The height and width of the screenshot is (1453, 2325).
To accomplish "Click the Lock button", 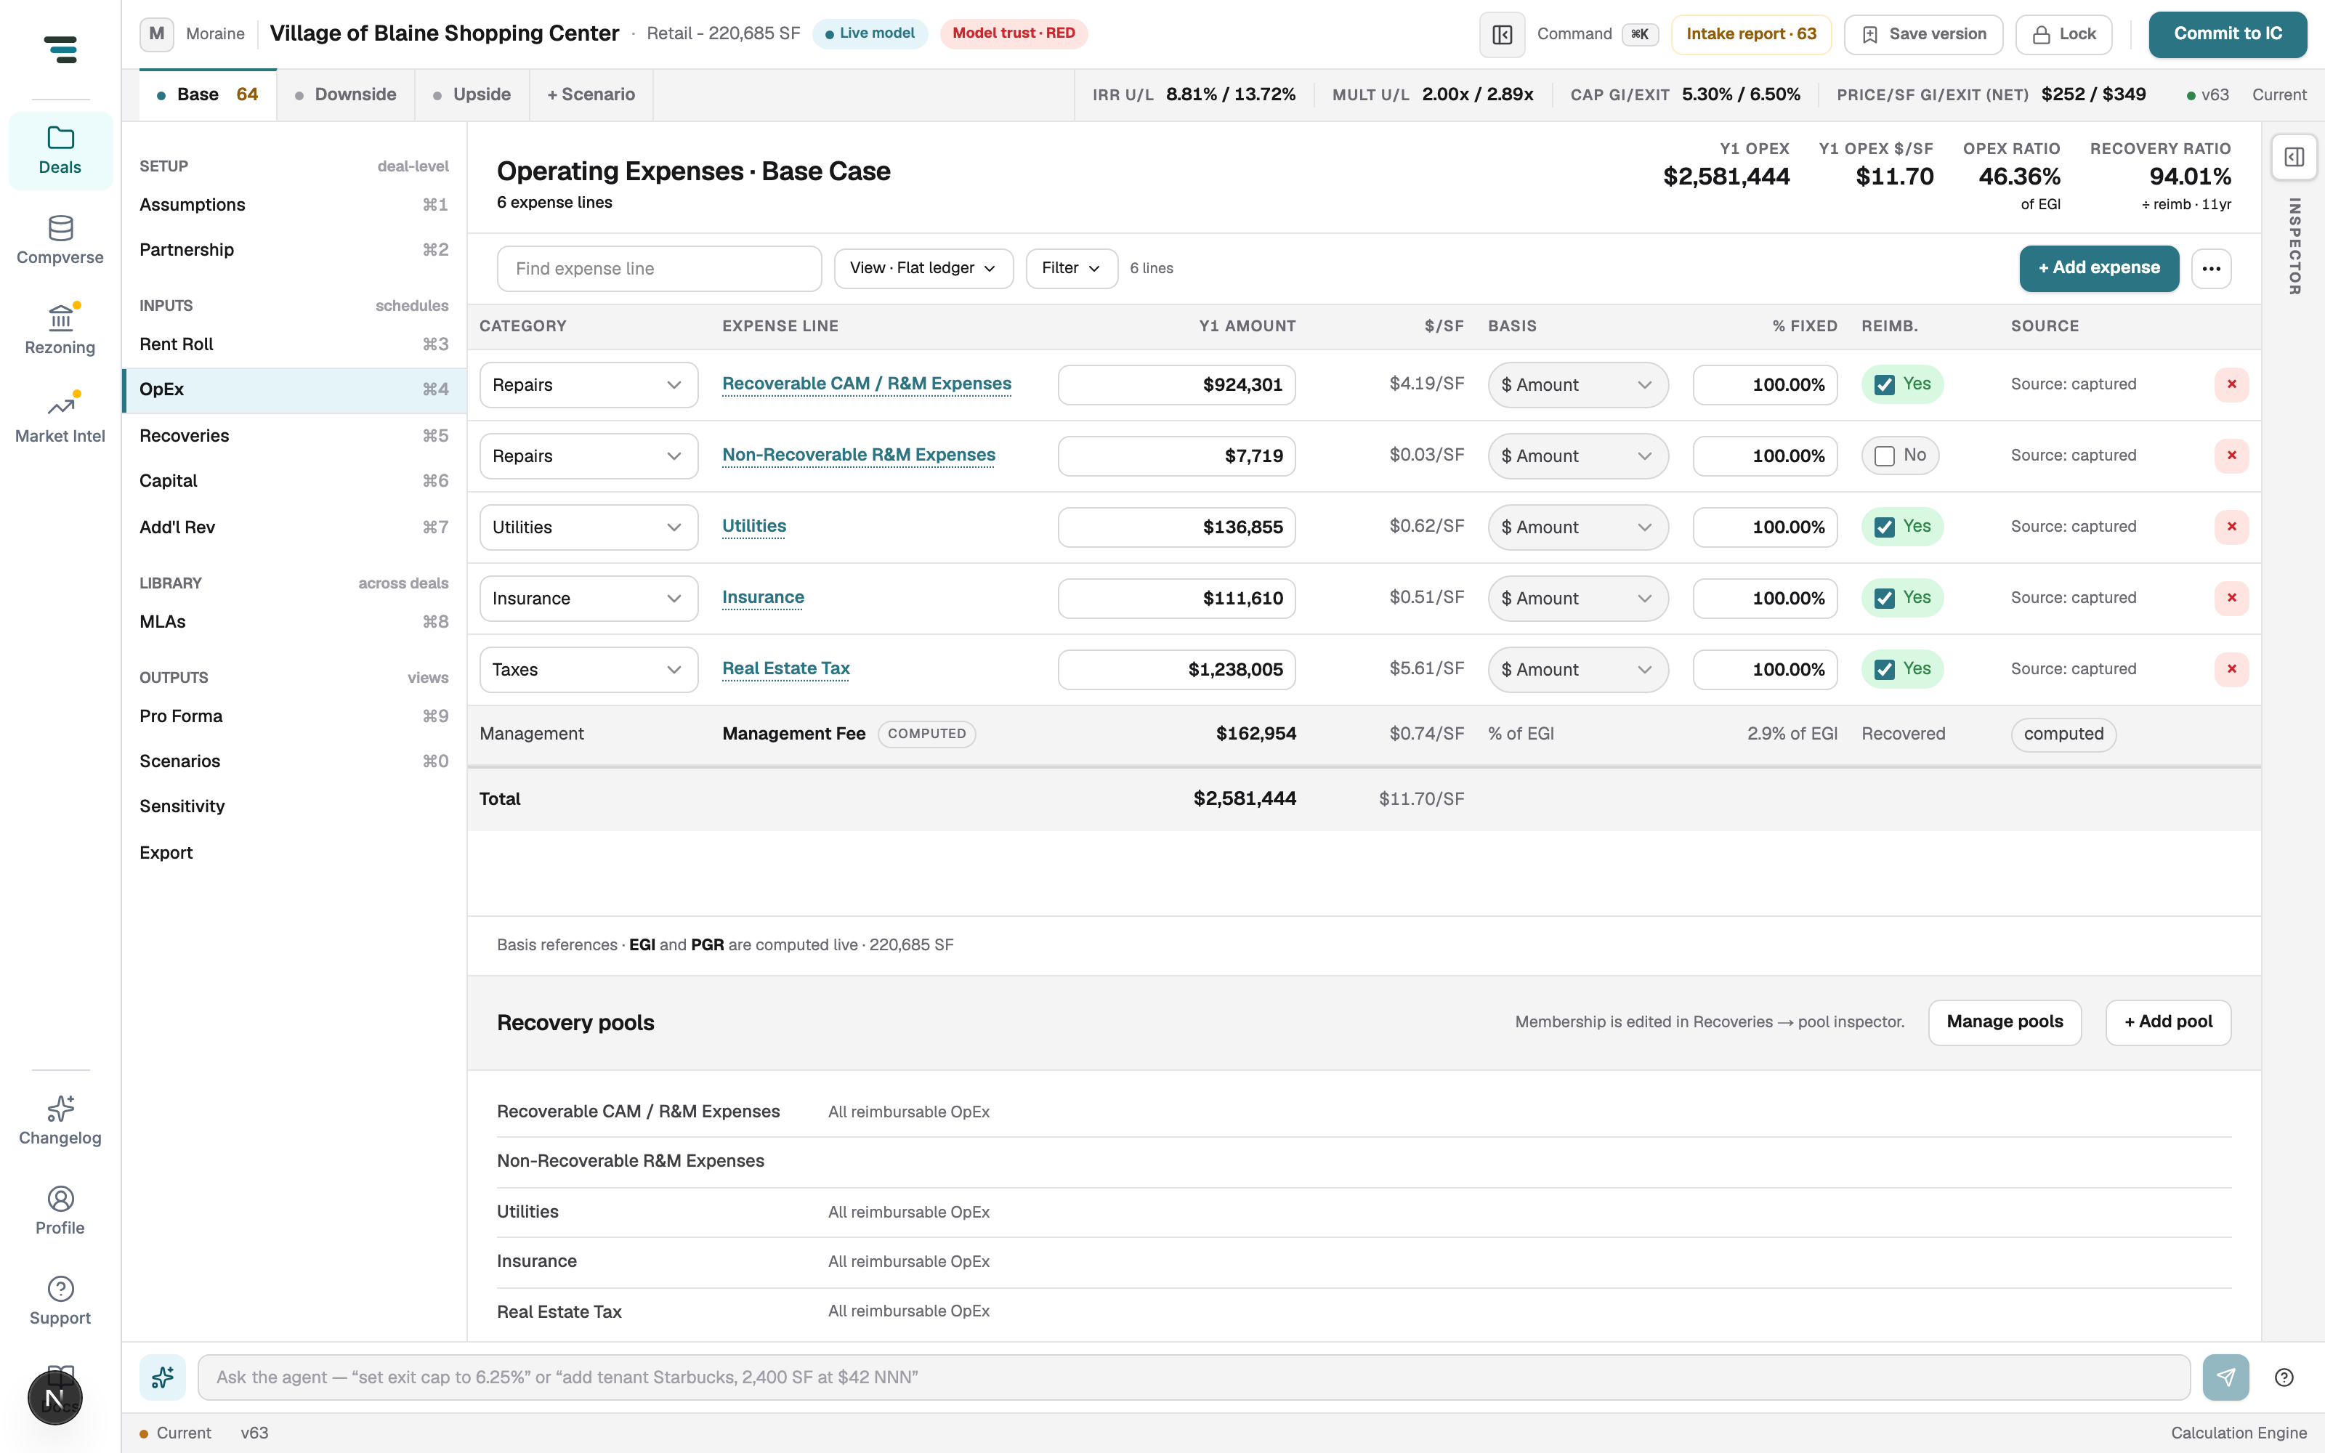I will (x=2063, y=35).
